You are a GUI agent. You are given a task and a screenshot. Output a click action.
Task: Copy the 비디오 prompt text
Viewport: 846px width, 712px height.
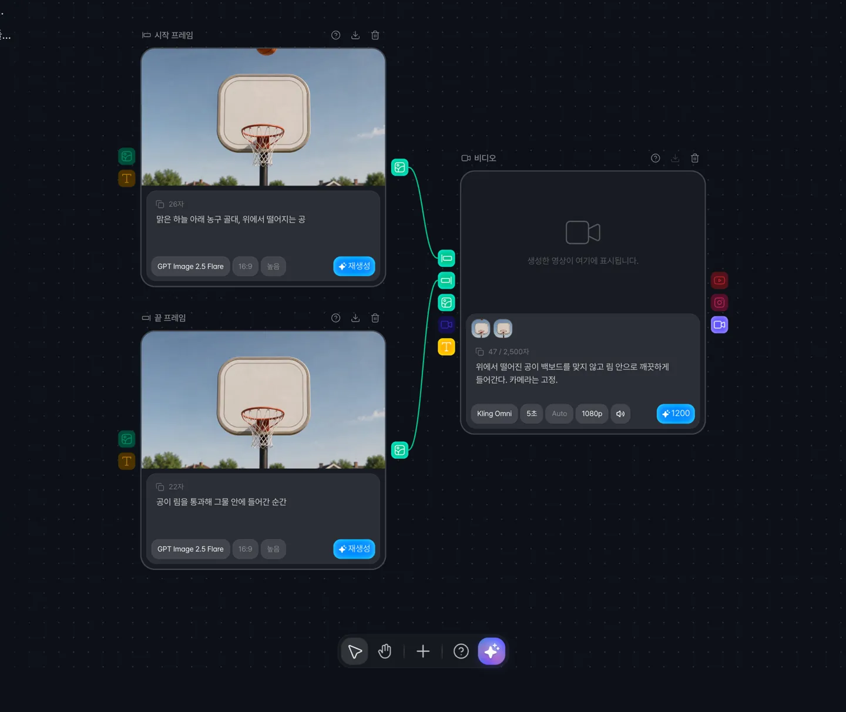pyautogui.click(x=479, y=352)
